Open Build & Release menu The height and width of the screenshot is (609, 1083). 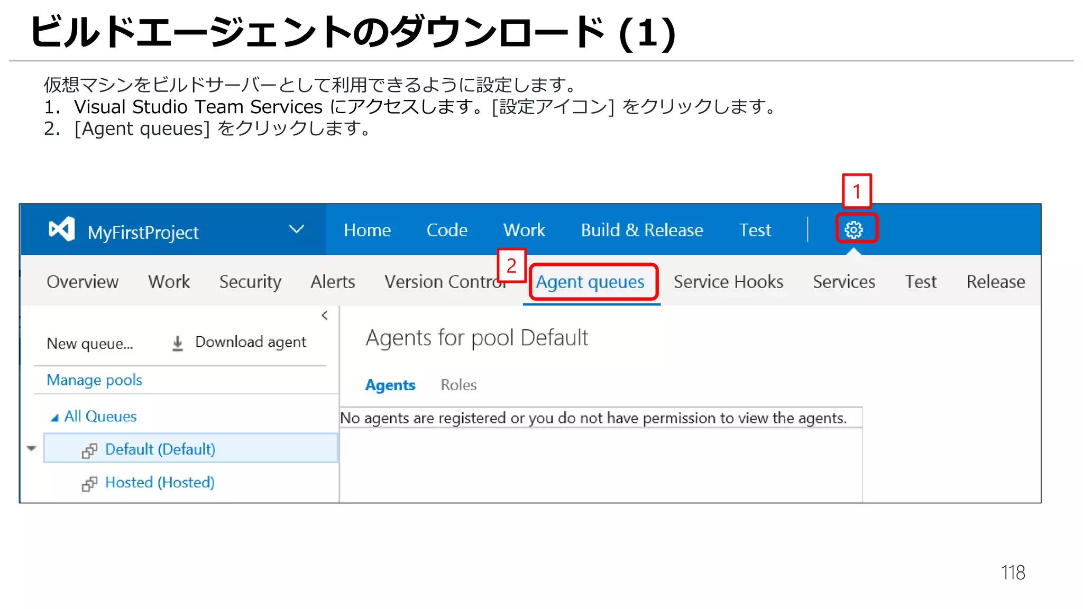[642, 230]
